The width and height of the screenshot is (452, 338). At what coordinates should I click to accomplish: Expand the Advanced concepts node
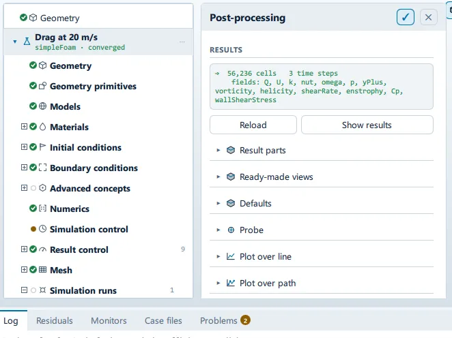(24, 188)
